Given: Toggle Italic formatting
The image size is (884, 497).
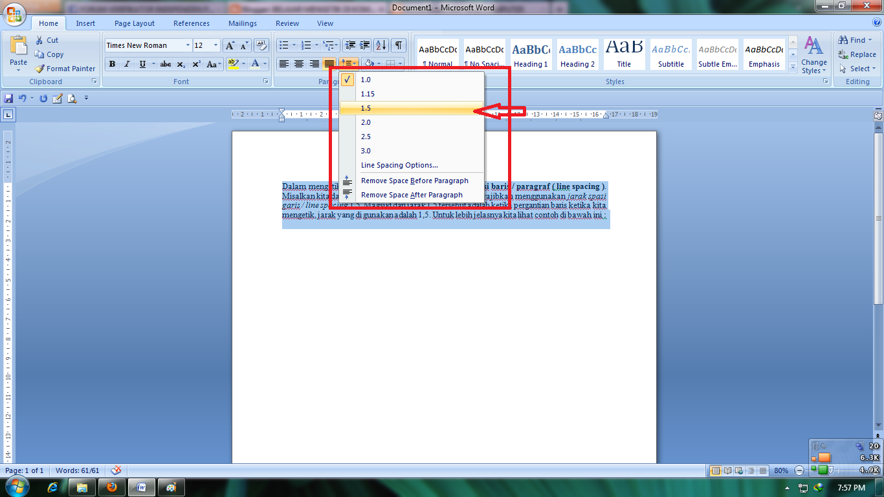Looking at the screenshot, I should (x=127, y=64).
